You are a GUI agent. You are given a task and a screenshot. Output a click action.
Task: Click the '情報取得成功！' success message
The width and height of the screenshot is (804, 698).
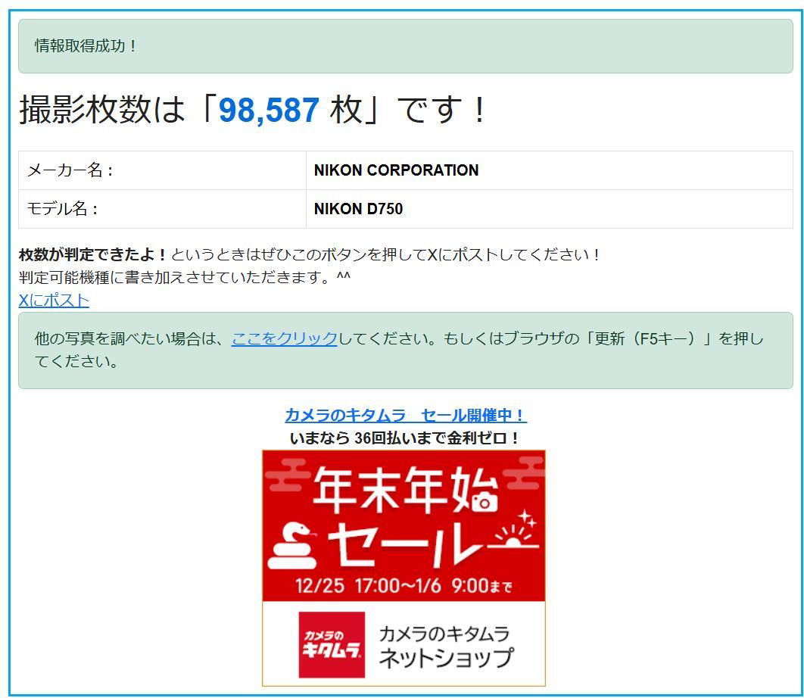(86, 46)
